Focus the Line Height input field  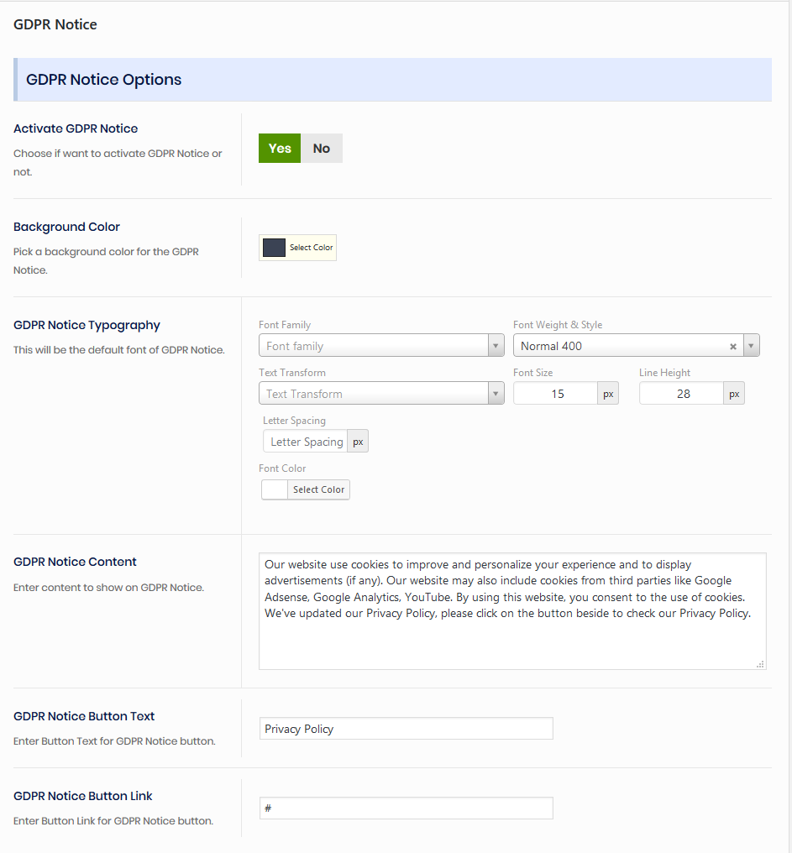681,394
